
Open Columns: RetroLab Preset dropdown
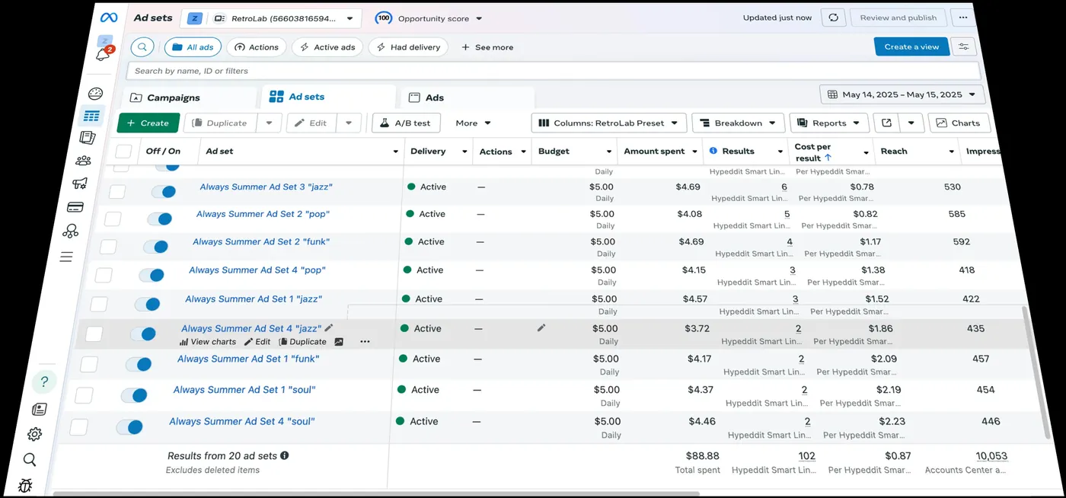608,123
